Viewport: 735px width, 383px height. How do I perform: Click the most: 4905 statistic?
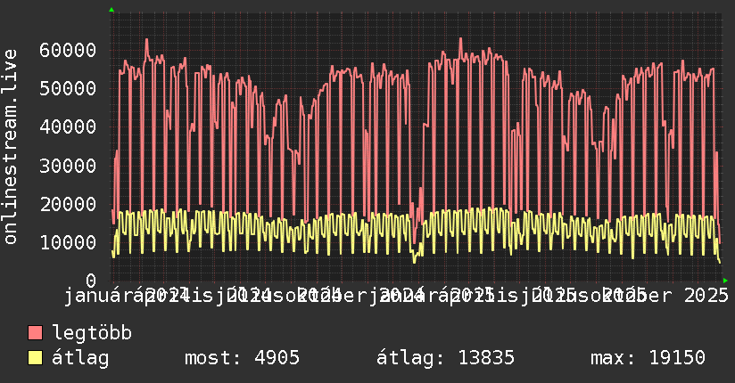click(242, 358)
